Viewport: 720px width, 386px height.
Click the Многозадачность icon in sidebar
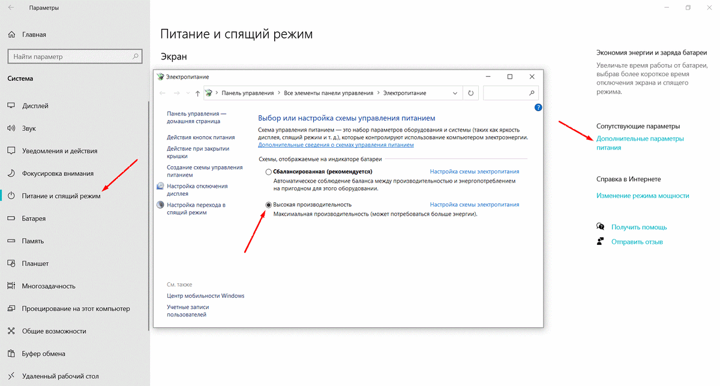tap(11, 286)
